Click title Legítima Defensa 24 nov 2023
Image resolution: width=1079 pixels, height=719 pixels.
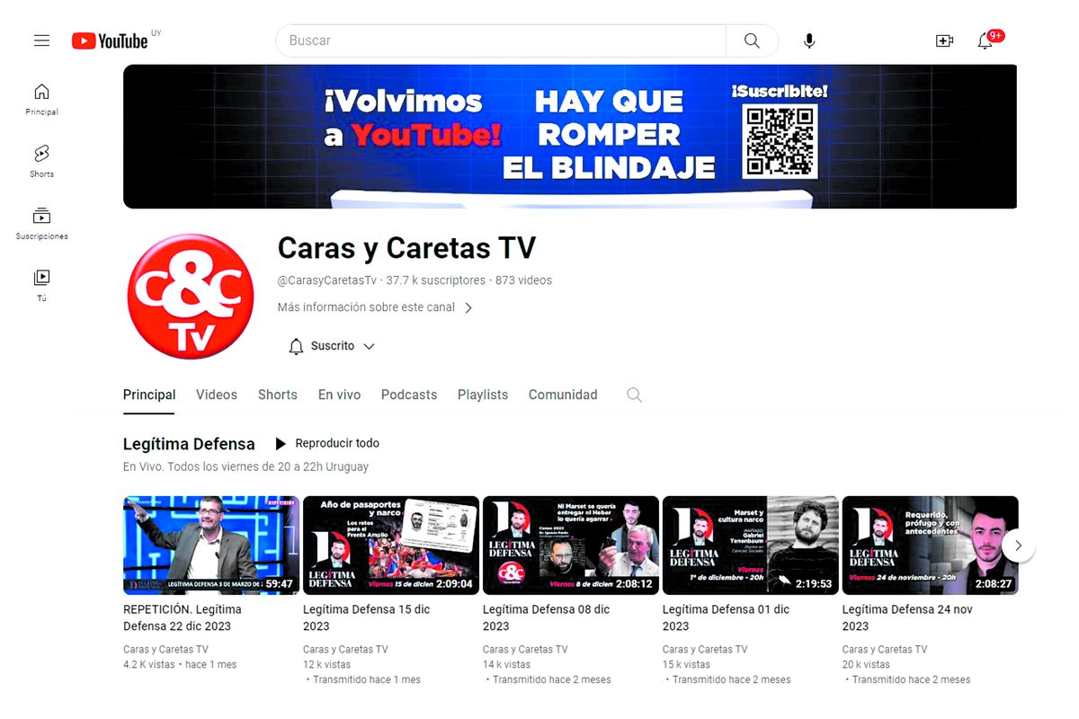pos(907,617)
